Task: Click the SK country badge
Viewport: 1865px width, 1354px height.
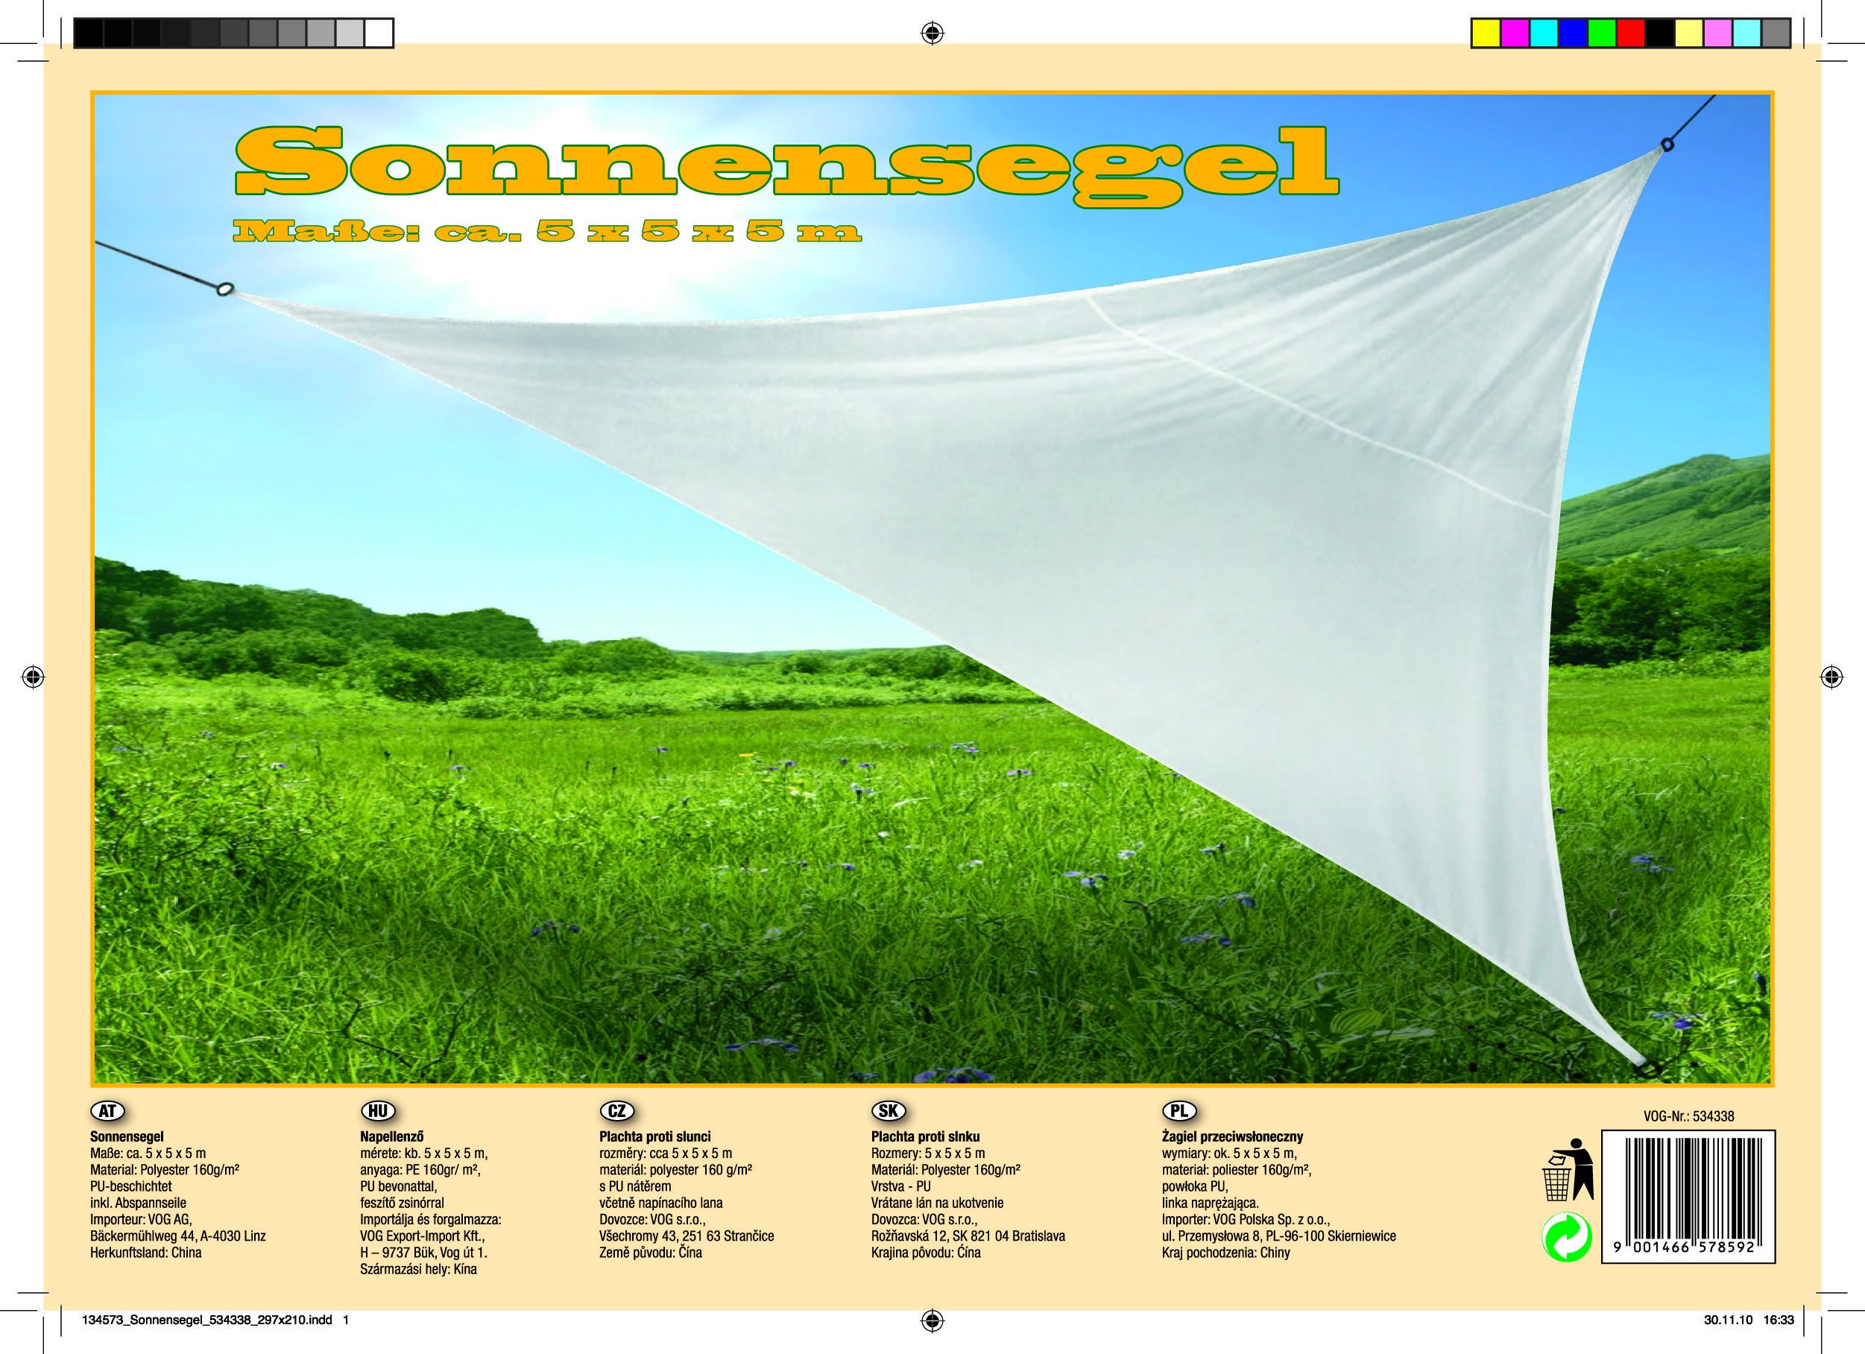Action: pos(888,1110)
